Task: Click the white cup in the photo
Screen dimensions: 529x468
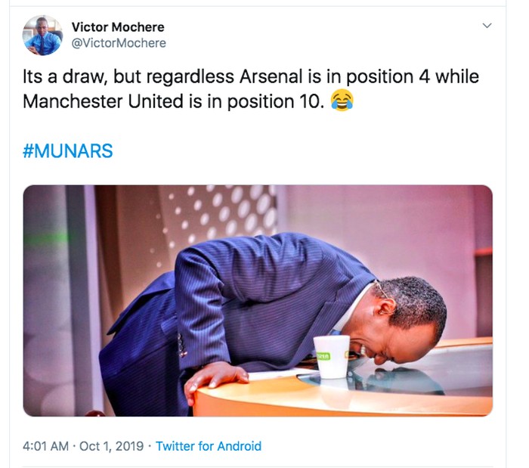Action: [333, 357]
